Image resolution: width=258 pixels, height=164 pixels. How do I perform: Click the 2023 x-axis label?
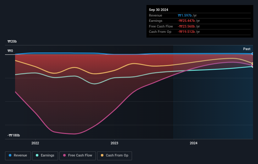(114, 143)
